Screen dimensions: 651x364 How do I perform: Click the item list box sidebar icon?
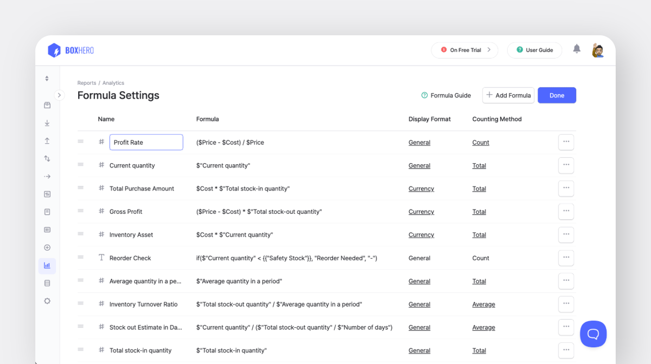click(x=47, y=105)
